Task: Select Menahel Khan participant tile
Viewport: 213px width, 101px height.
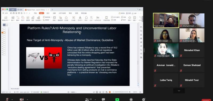Action: [x=192, y=50]
